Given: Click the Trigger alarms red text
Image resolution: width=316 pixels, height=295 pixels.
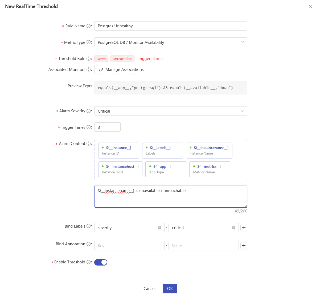Looking at the screenshot, I should coord(150,59).
